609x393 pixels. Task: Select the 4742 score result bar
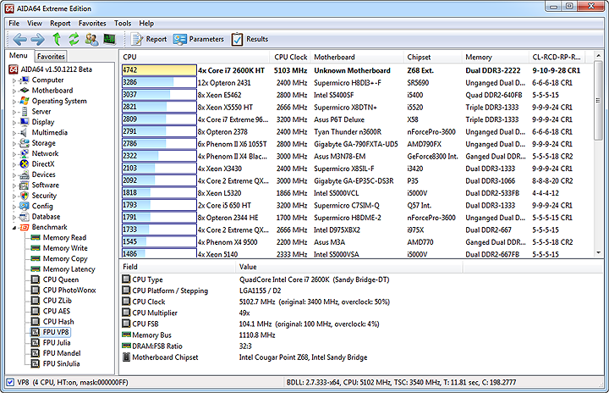tap(159, 70)
